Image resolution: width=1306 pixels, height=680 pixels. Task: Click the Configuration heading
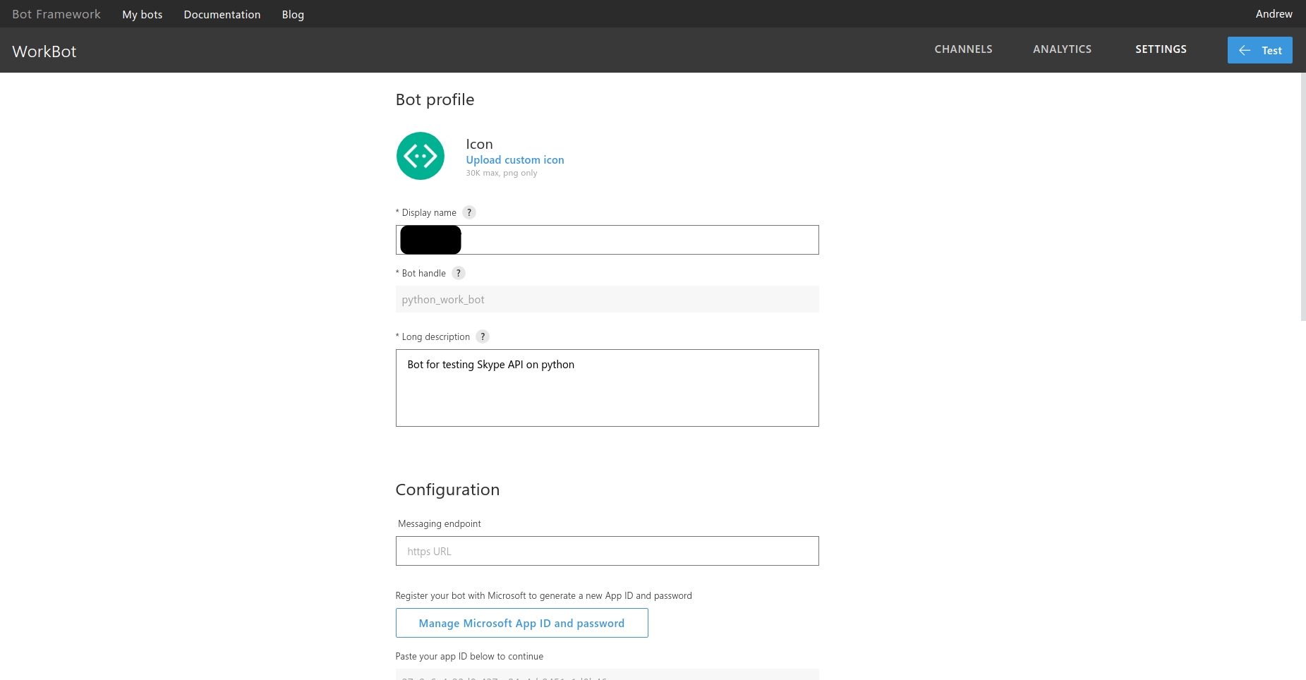point(448,490)
